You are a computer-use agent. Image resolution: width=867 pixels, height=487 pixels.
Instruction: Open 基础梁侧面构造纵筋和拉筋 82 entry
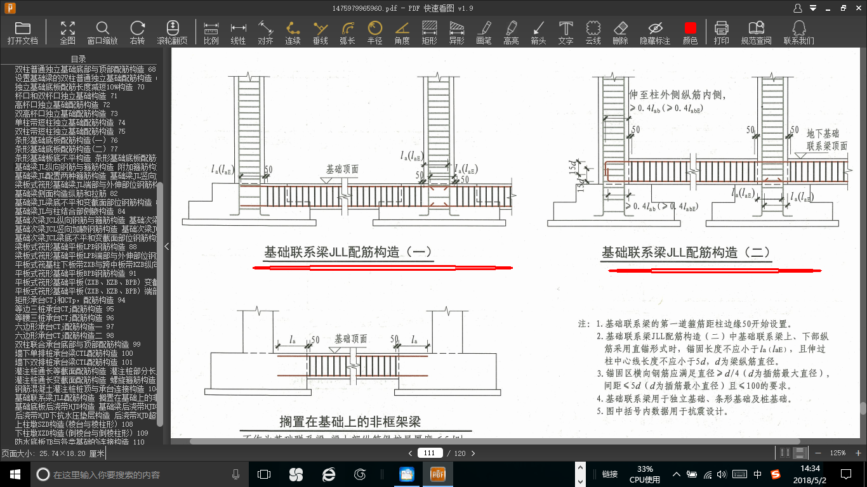click(67, 193)
